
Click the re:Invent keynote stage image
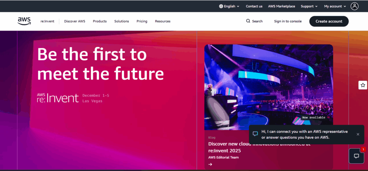coord(268,87)
